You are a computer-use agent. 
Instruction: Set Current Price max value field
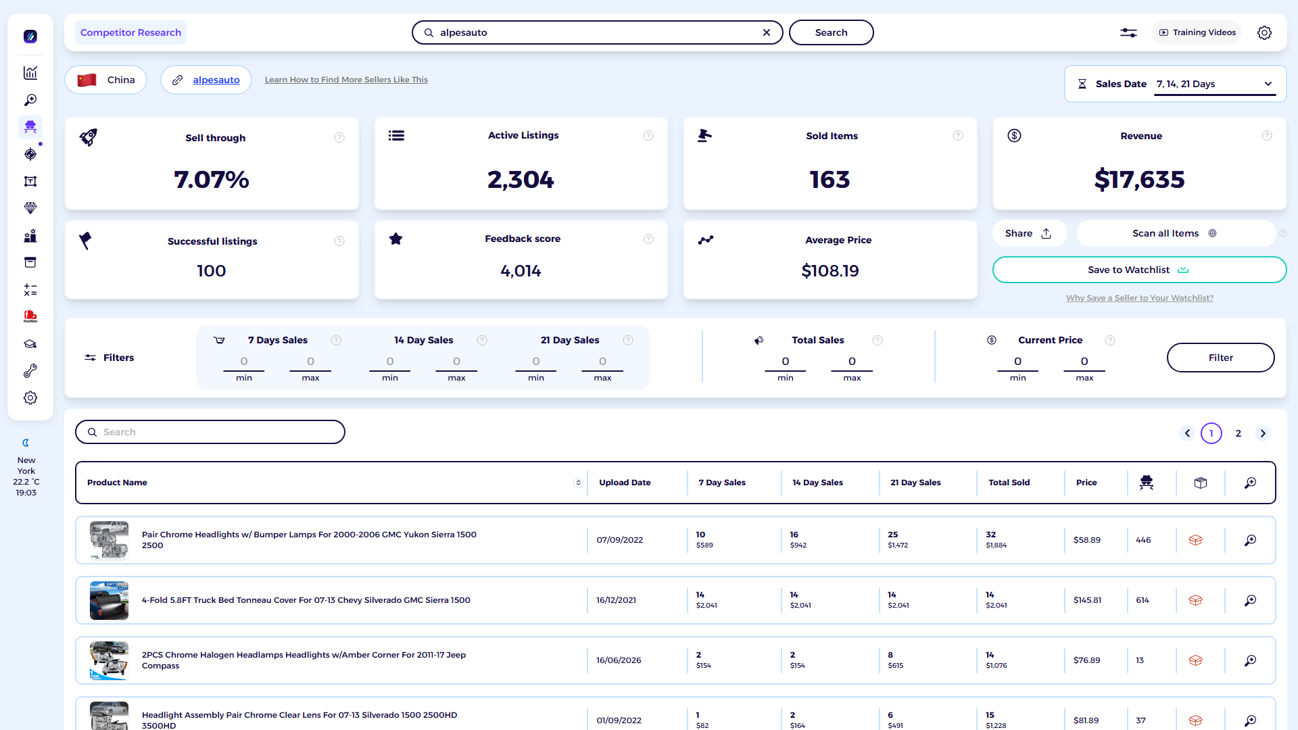(x=1084, y=362)
